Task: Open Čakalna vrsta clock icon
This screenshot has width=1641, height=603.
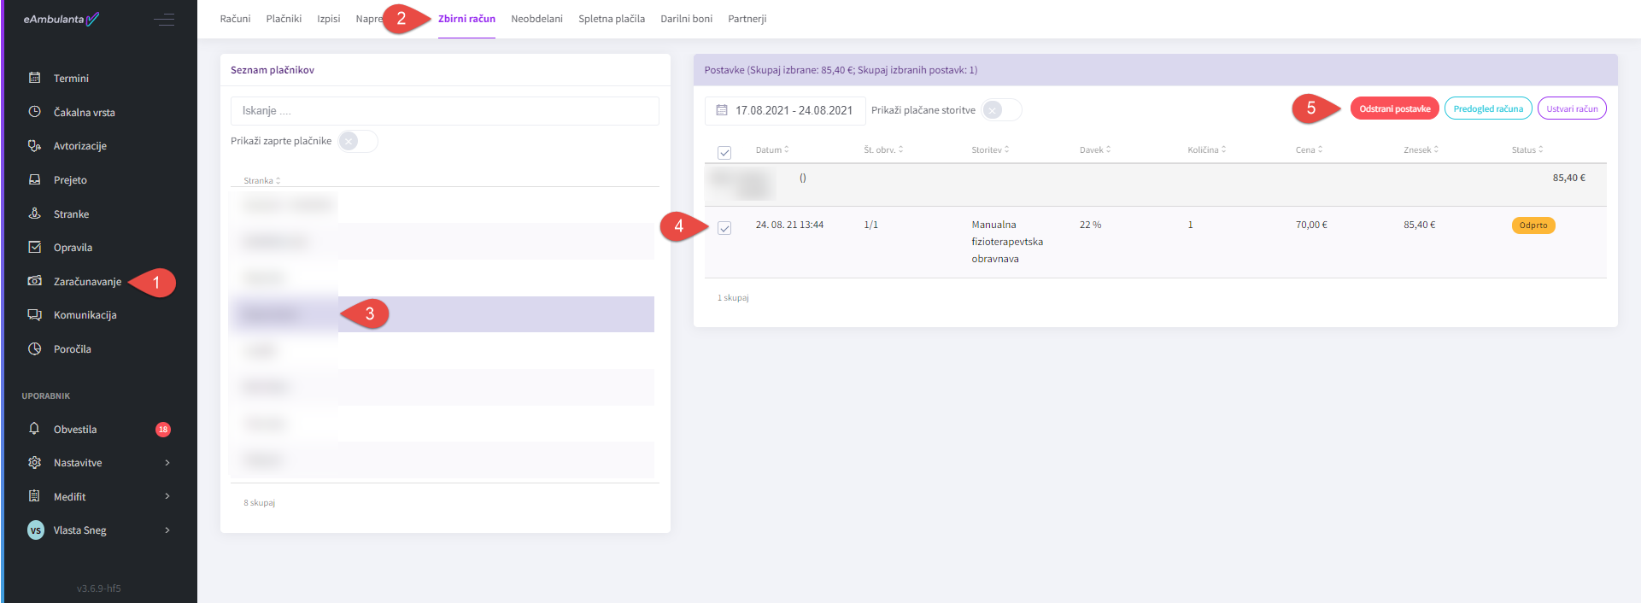Action: (x=35, y=112)
